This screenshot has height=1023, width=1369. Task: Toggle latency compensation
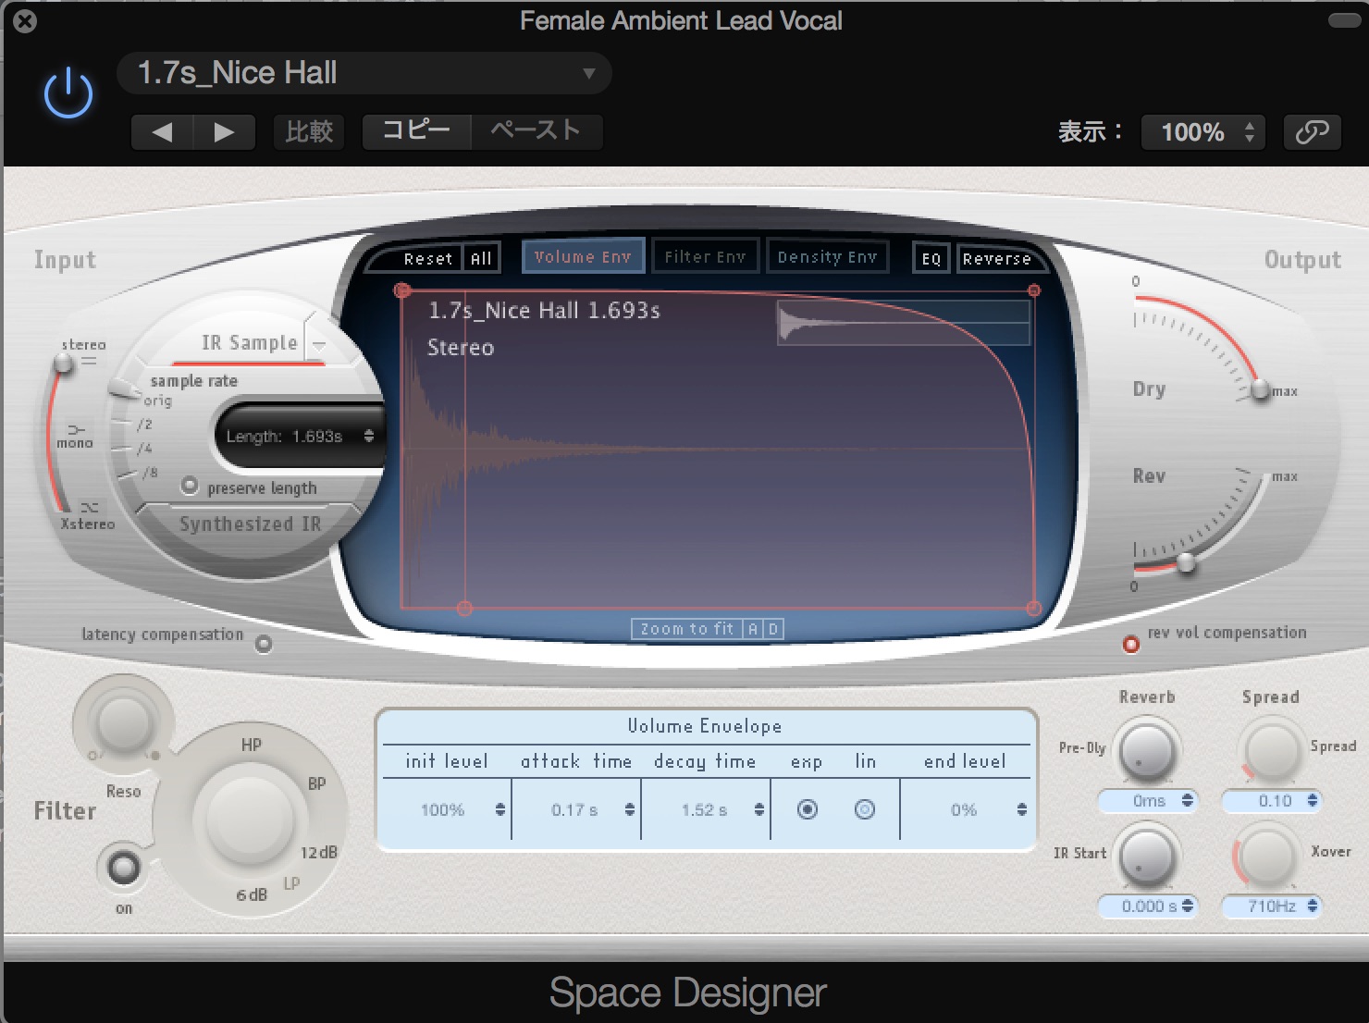[x=264, y=643]
